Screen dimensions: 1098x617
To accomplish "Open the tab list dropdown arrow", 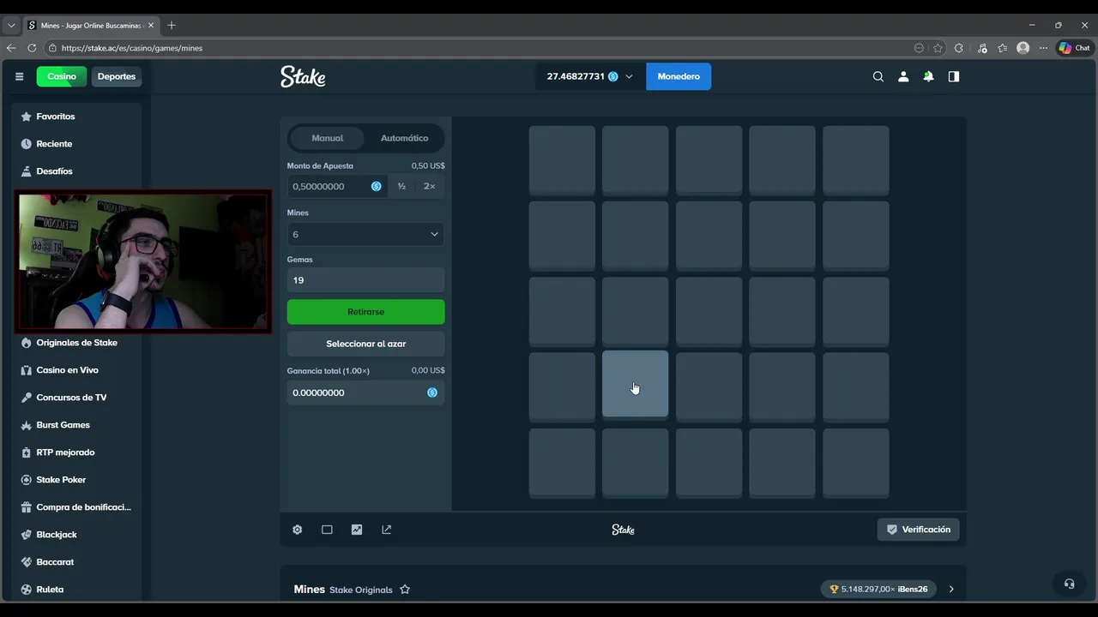I will [11, 25].
